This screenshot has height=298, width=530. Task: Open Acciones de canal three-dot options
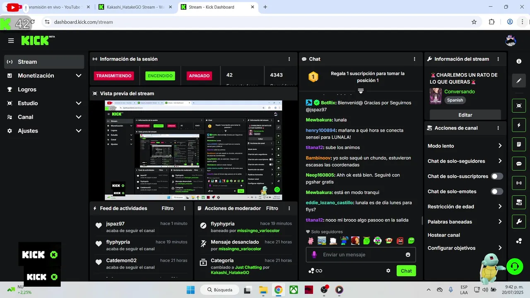pyautogui.click(x=498, y=128)
